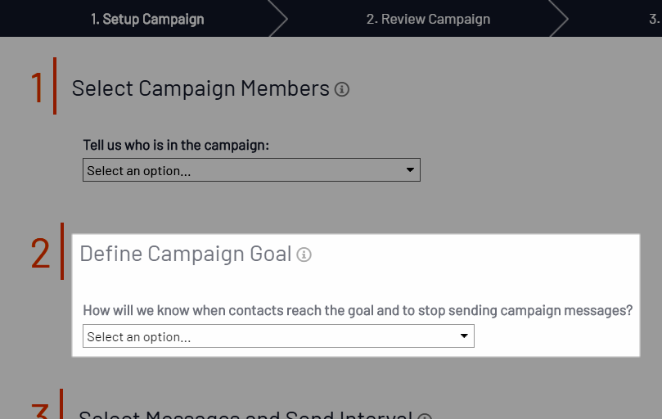Click info icon beside Select Campaign Members
662x419 pixels.
click(x=342, y=89)
